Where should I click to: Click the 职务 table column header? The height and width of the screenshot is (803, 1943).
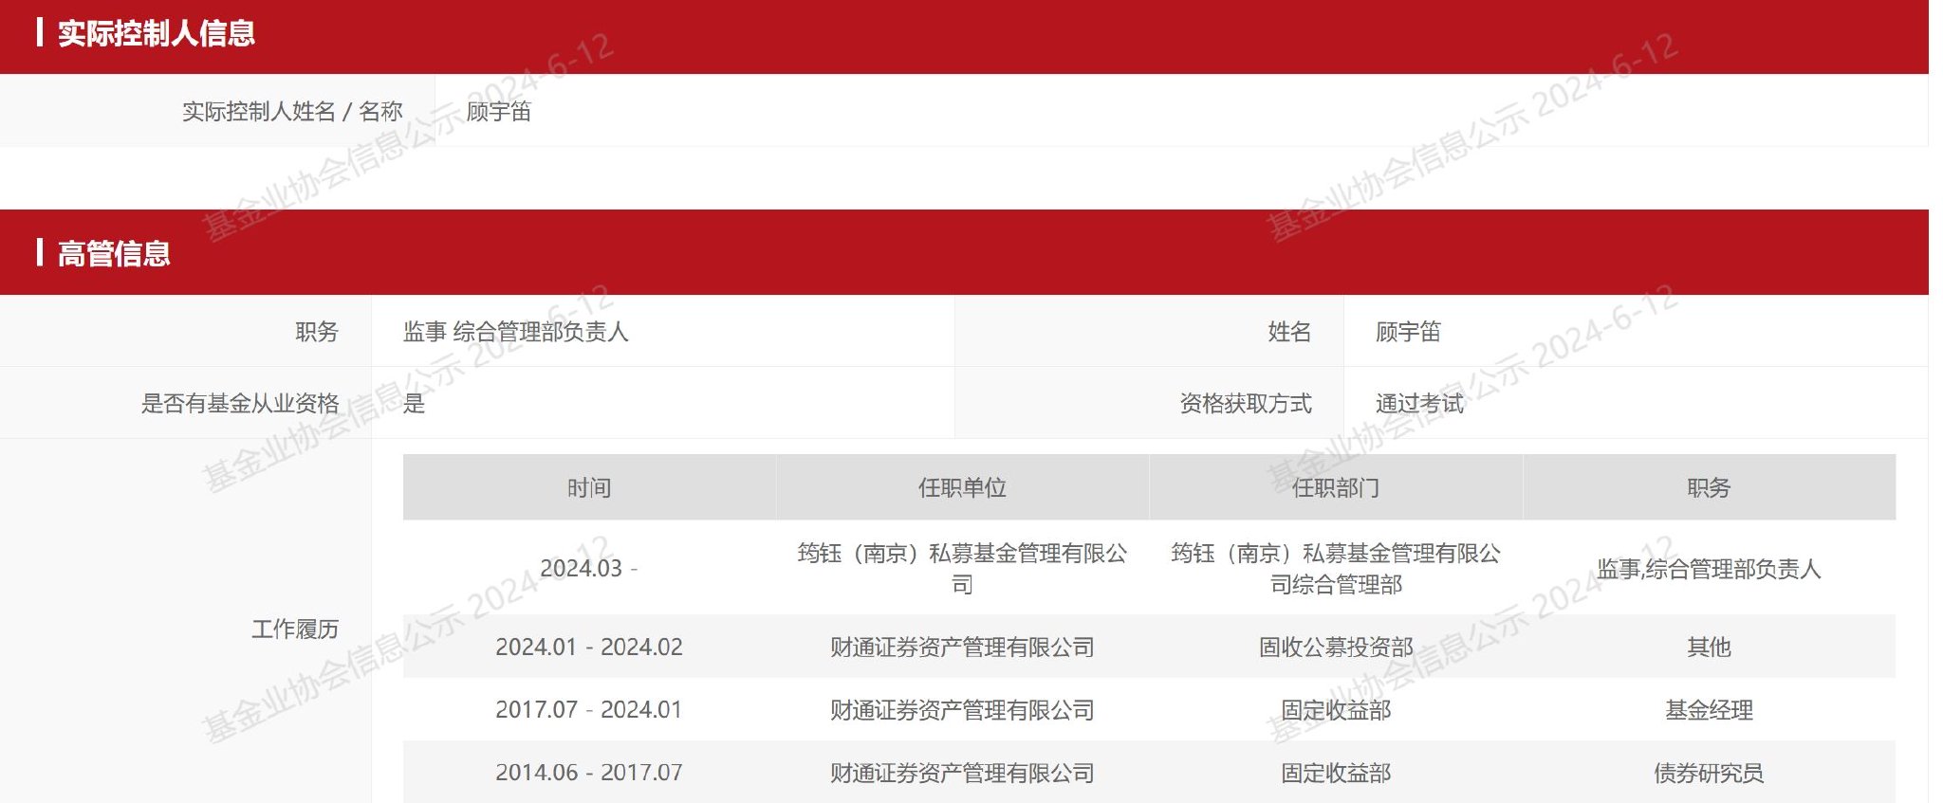[1710, 487]
